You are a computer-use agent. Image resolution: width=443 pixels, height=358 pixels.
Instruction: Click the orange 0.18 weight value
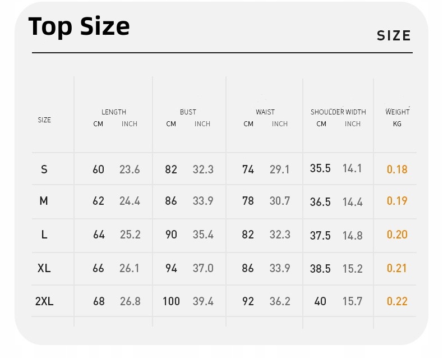[397, 169]
